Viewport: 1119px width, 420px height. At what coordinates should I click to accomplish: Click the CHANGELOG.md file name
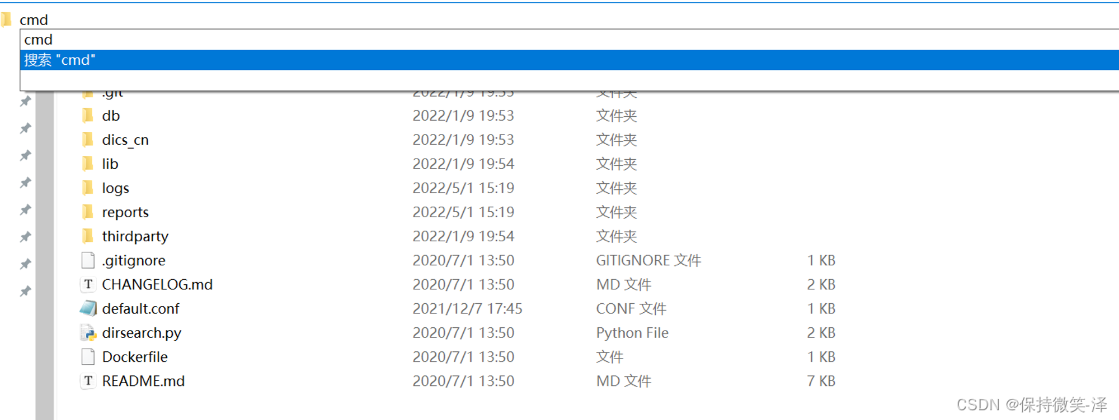[157, 284]
